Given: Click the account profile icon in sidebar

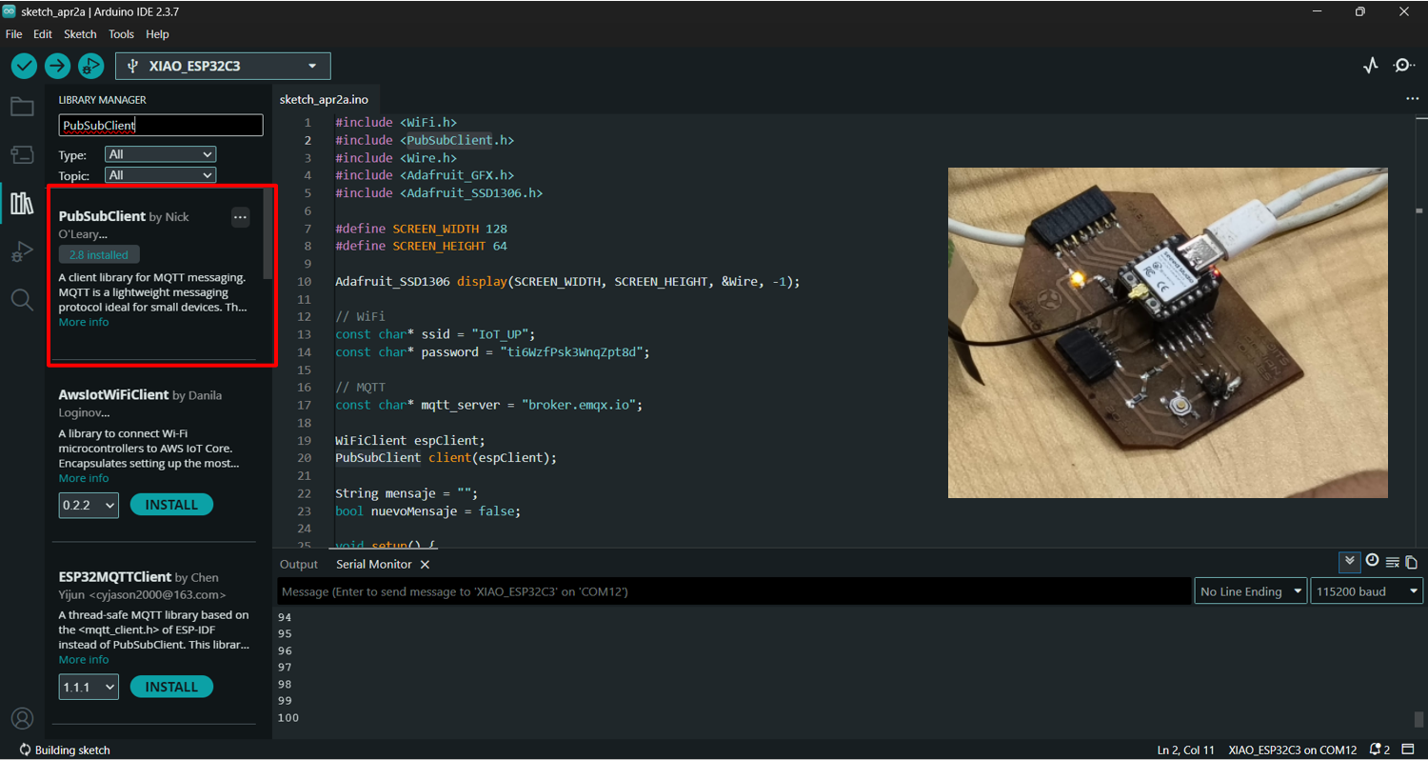Looking at the screenshot, I should pos(22,718).
